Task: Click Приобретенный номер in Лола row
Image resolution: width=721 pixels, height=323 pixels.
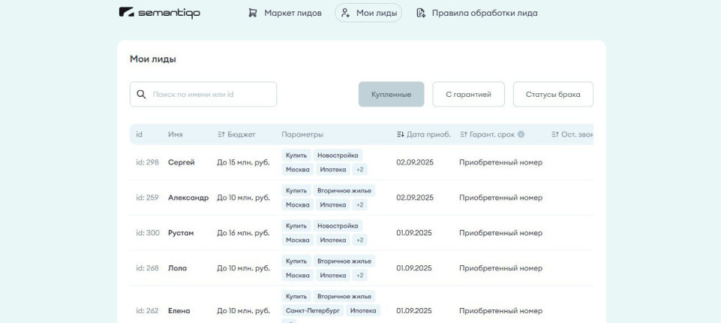Action: [x=500, y=268]
